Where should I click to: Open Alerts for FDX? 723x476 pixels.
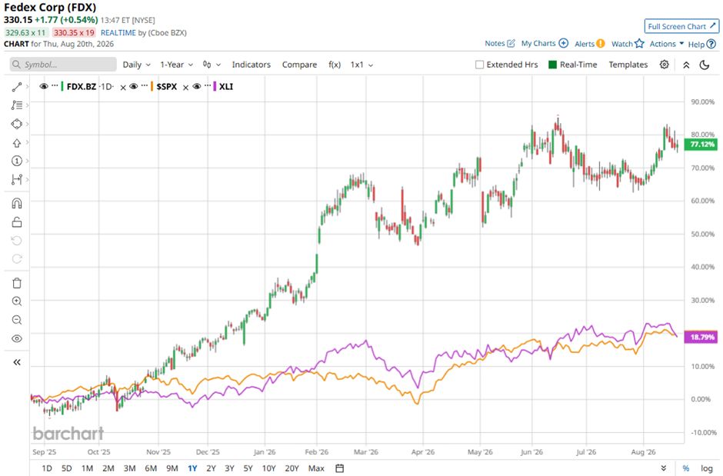tap(589, 44)
